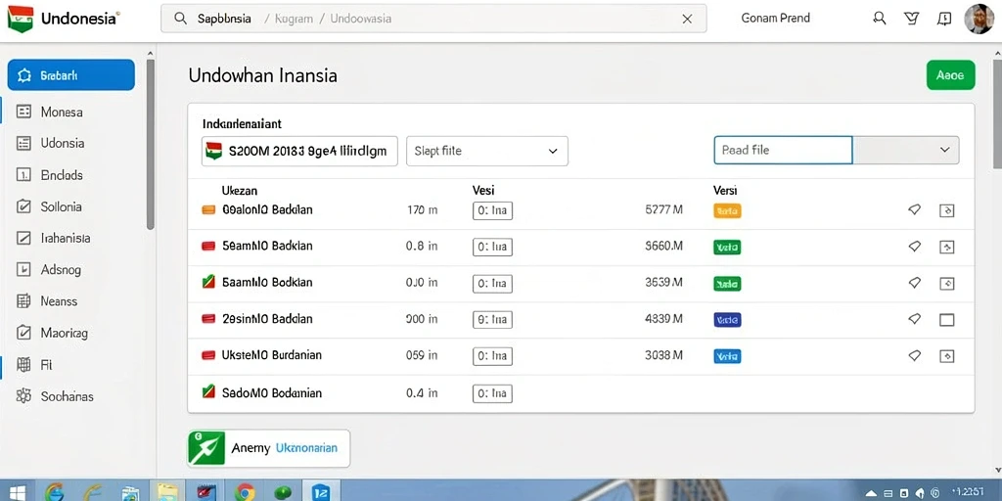This screenshot has height=501, width=1002.
Task: Click the export box icon in 5277 M row
Action: pos(946,210)
